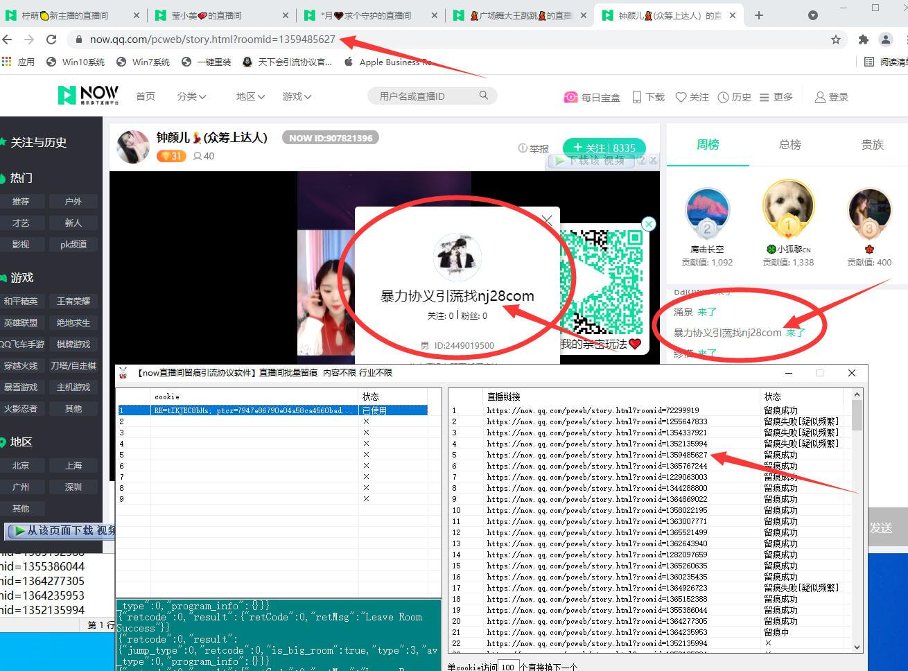Click the link list scrollbar down arrow
The width and height of the screenshot is (908, 671).
point(857,646)
